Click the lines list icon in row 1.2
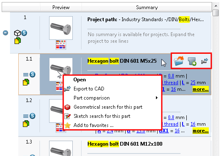 coord(26,116)
